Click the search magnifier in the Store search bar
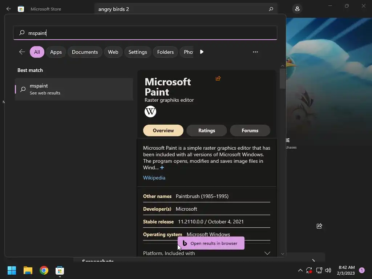 tap(271, 9)
